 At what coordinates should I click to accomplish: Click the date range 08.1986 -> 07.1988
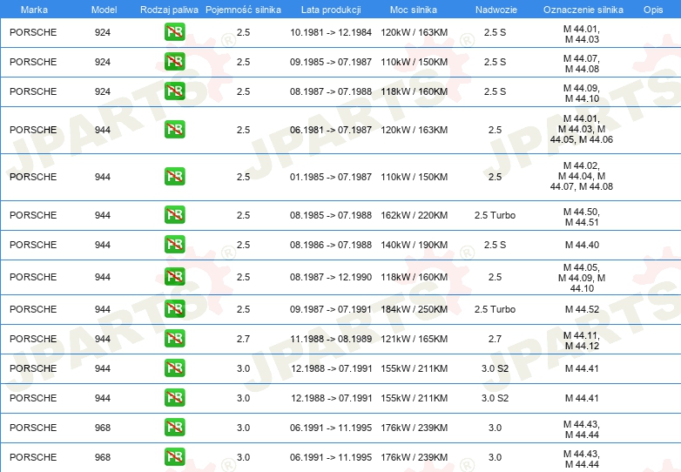pos(331,245)
